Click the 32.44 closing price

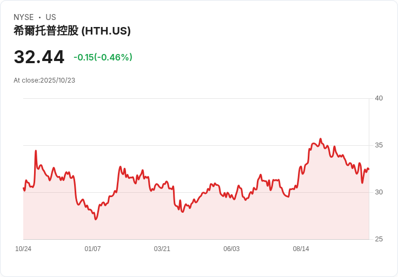tap(39, 57)
